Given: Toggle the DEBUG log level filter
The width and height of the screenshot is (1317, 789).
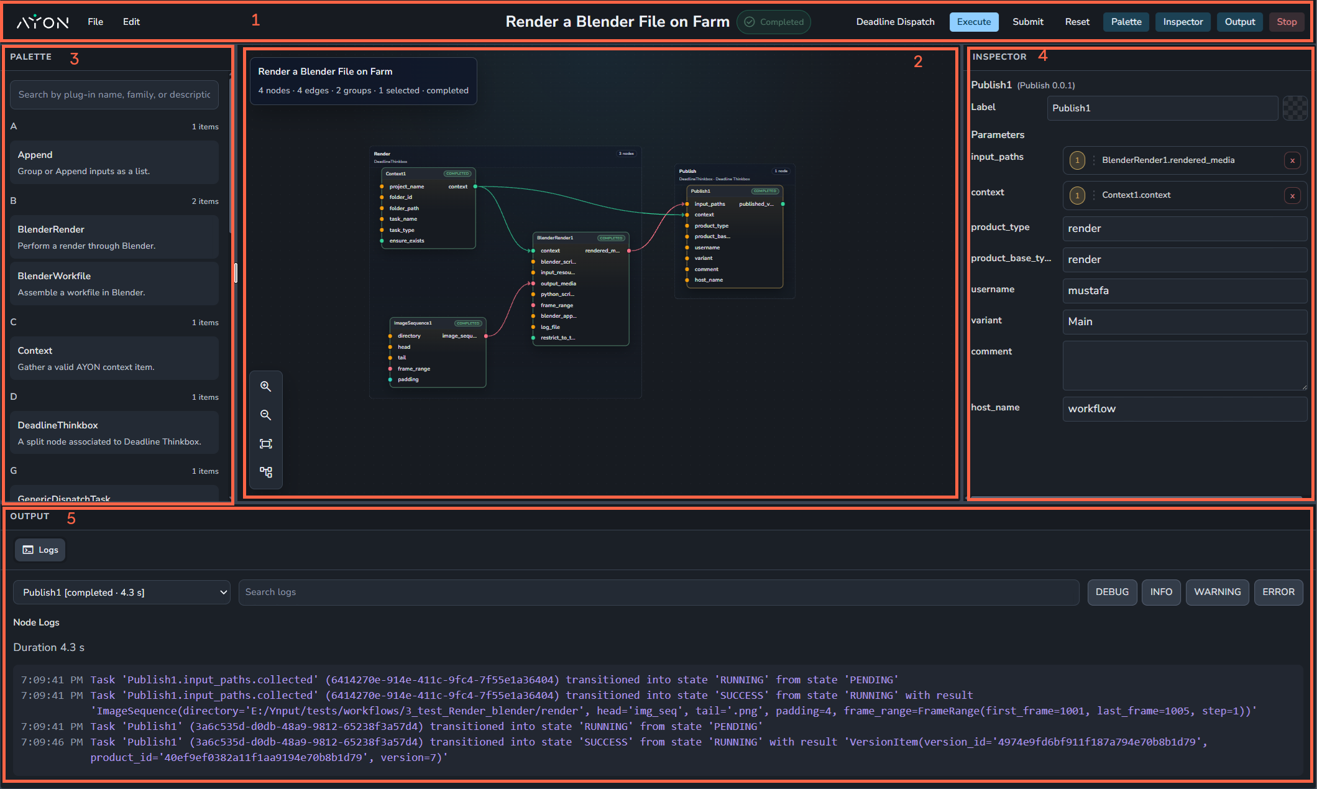Looking at the screenshot, I should (x=1112, y=592).
